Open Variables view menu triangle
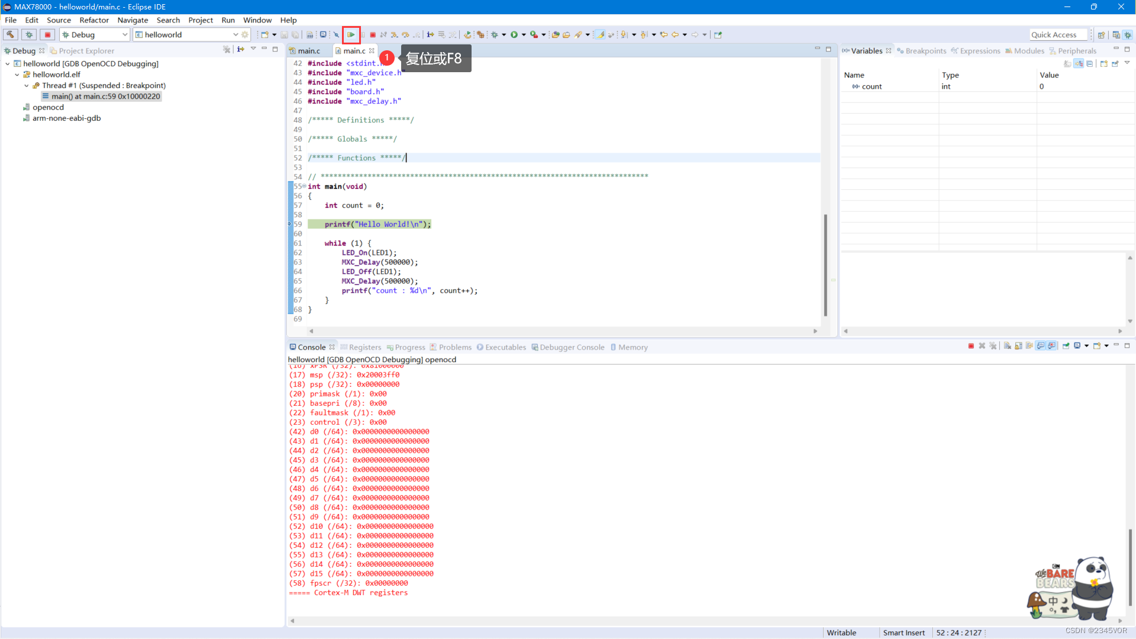 point(1127,63)
